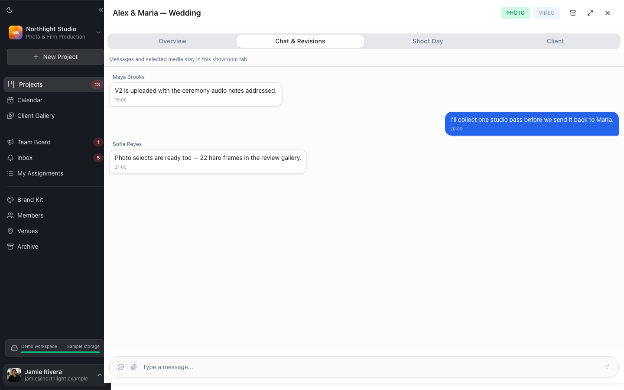Open the Members page
The width and height of the screenshot is (624, 390).
(x=54, y=215)
